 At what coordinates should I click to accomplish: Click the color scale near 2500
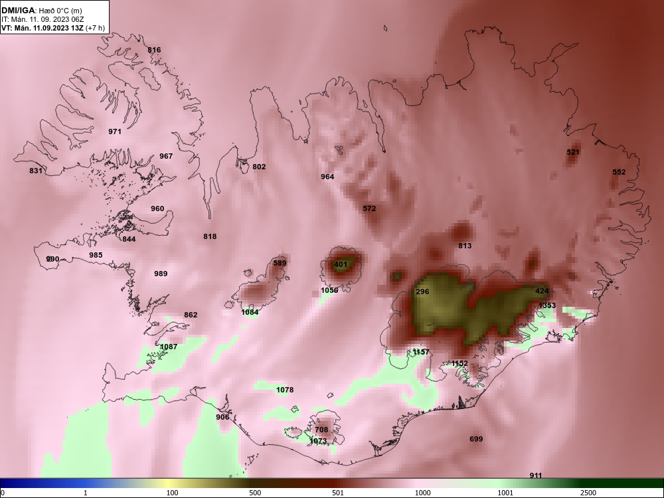tap(589, 483)
